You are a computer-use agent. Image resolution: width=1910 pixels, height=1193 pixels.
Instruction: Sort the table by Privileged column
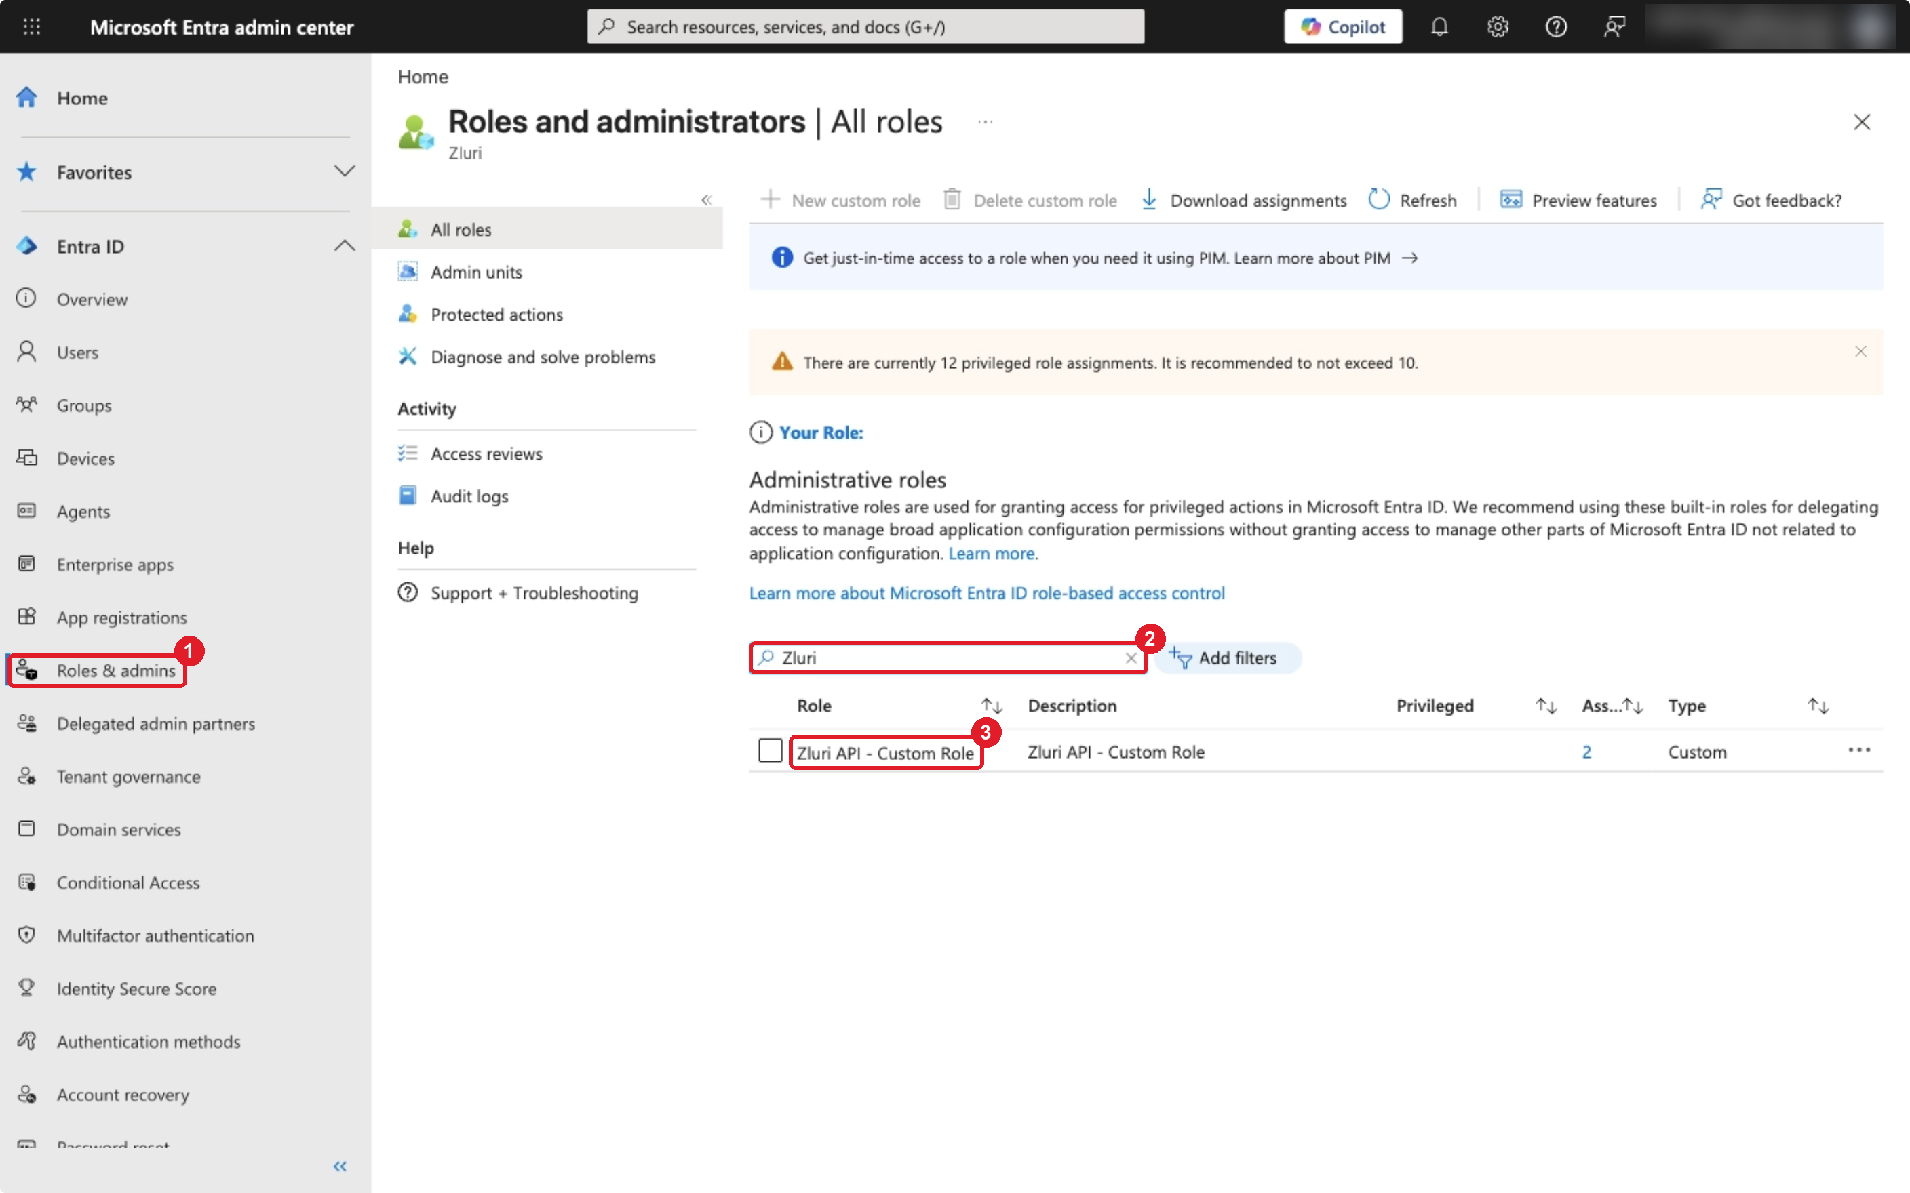[x=1545, y=706]
